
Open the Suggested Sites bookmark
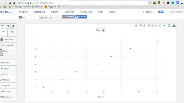[53, 7]
